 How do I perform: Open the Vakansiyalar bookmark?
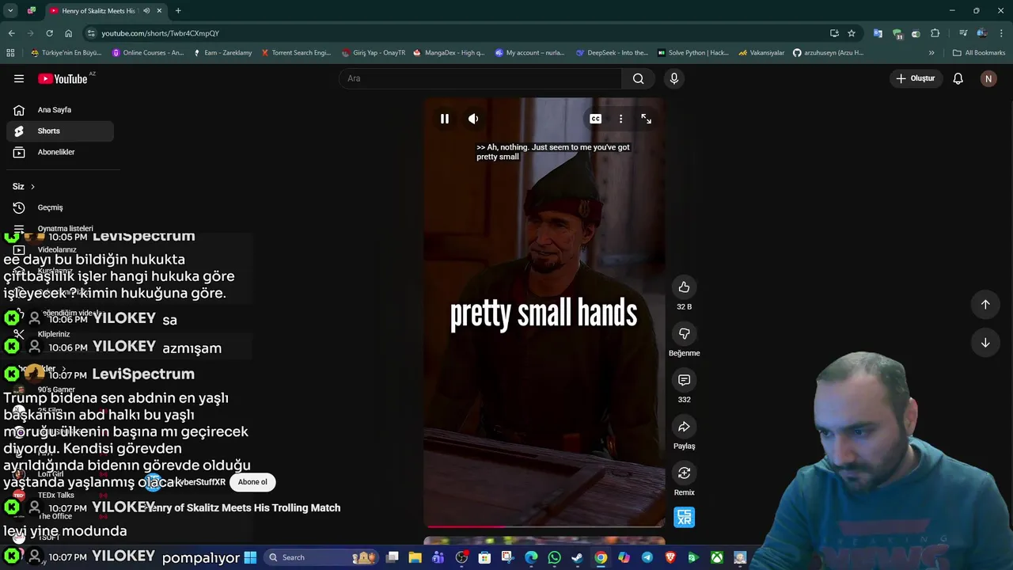pyautogui.click(x=761, y=53)
